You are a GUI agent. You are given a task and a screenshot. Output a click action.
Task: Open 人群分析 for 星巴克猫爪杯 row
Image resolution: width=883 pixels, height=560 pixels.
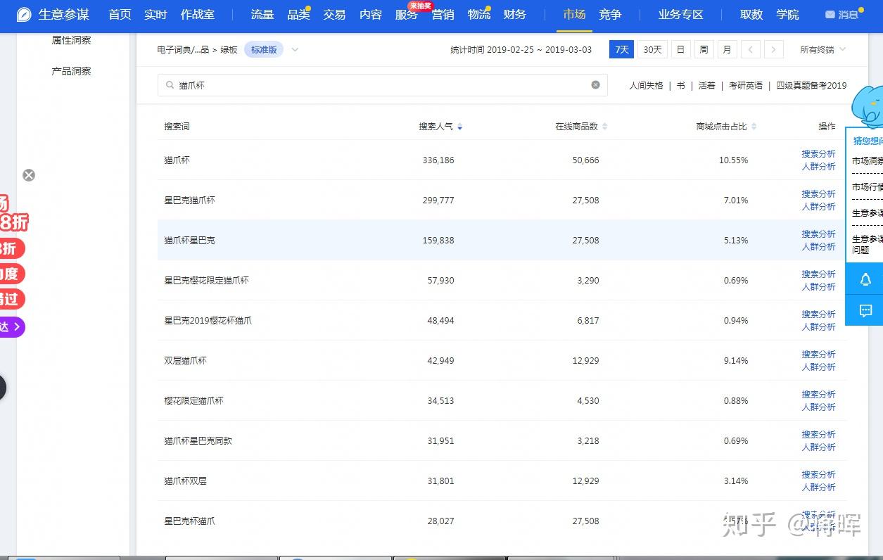pos(818,206)
